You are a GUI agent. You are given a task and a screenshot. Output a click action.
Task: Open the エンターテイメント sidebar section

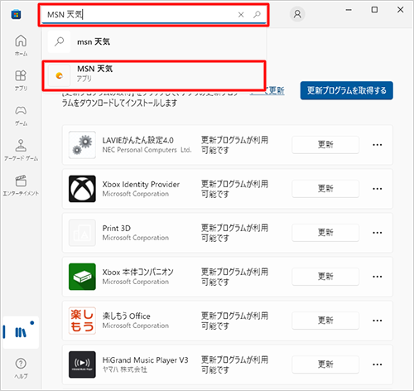(x=21, y=185)
